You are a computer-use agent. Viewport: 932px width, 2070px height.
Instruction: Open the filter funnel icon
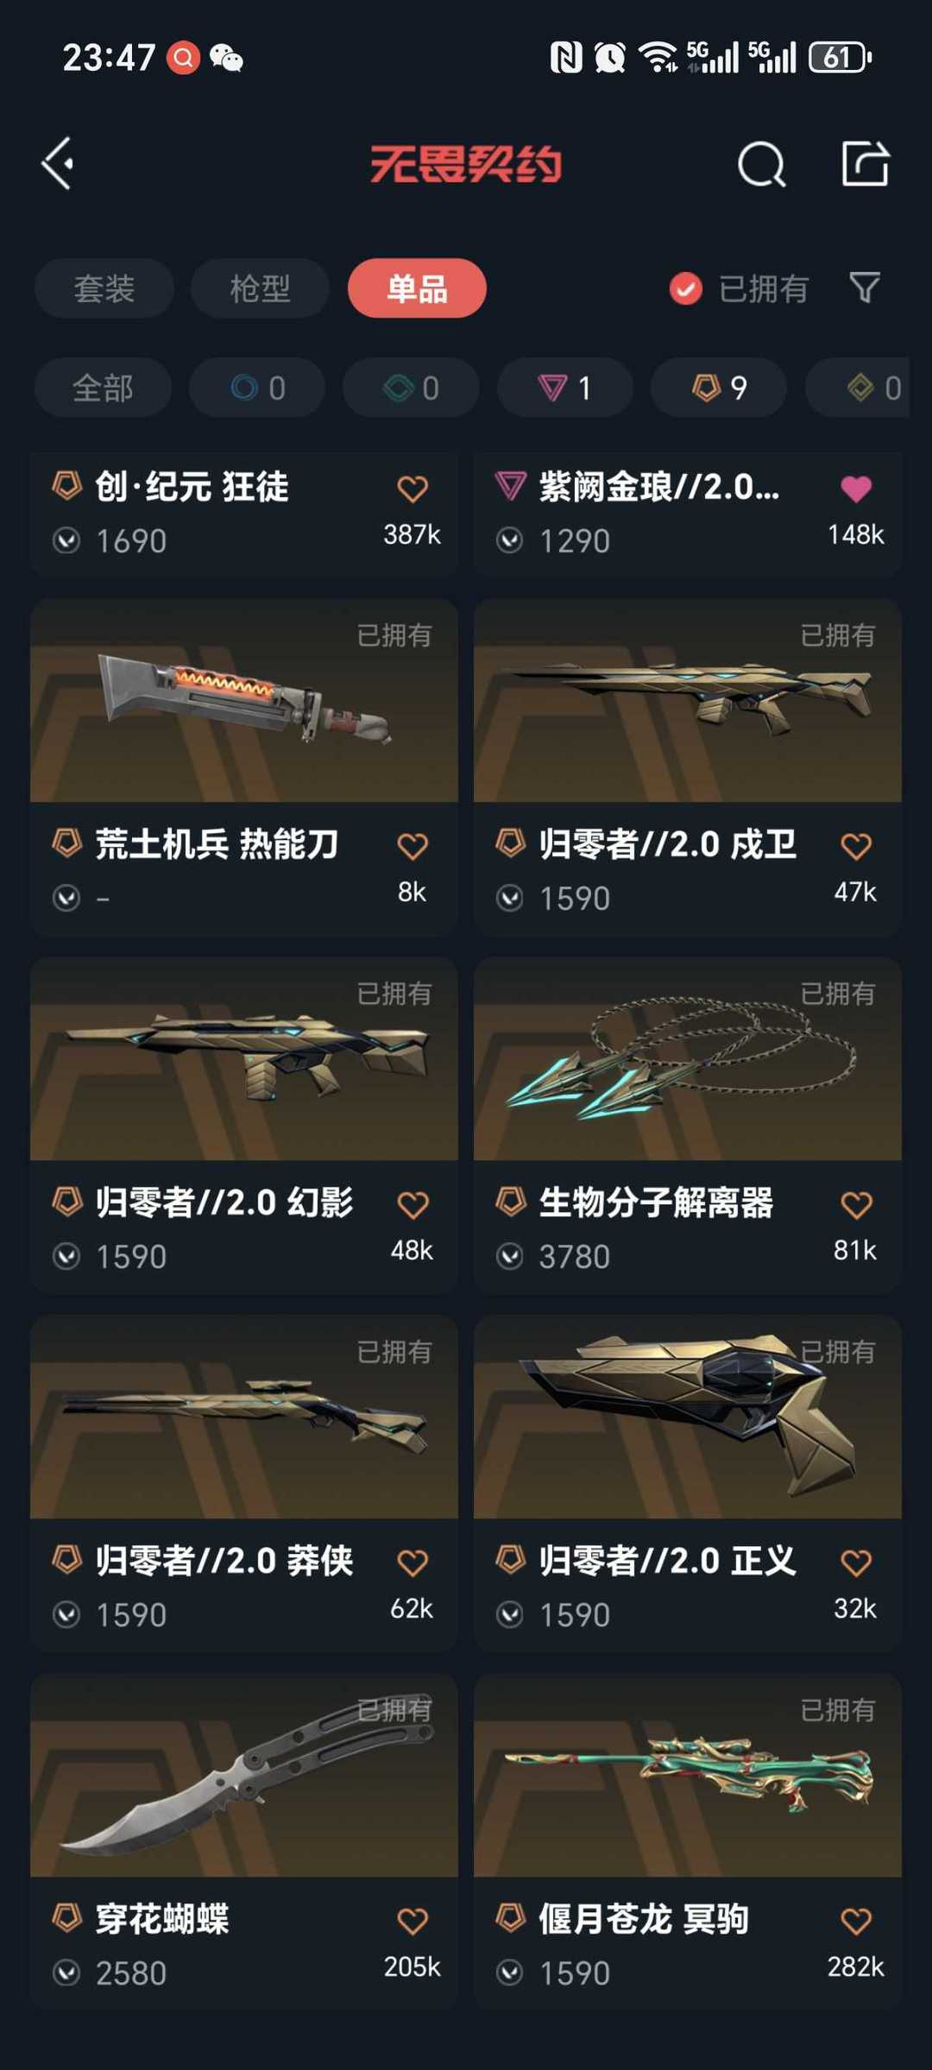(865, 287)
